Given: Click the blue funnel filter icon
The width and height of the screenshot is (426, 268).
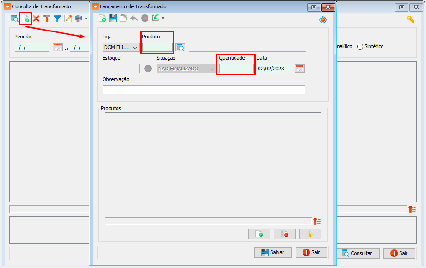Looking at the screenshot, I should pyautogui.click(x=57, y=19).
